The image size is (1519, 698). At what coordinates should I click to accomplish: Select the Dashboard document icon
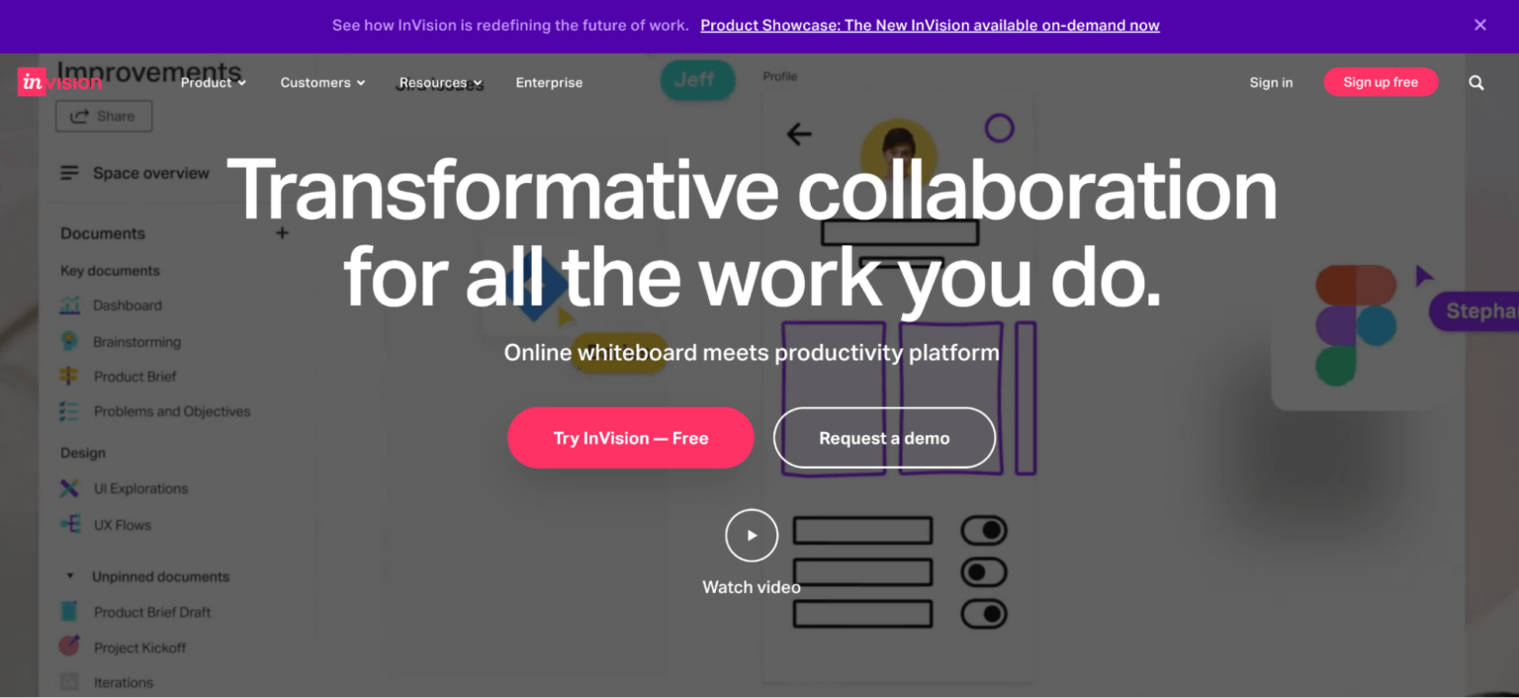[x=69, y=305]
